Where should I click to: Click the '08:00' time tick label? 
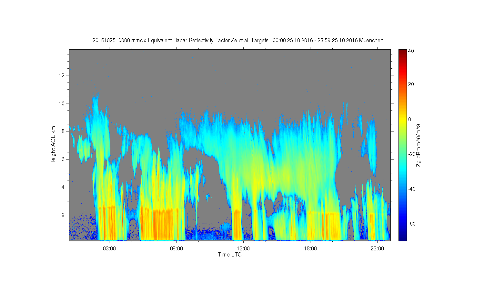(x=176, y=249)
